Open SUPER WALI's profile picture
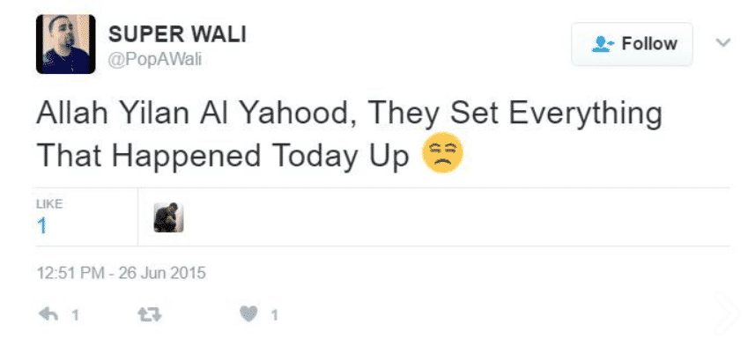The image size is (748, 338). tap(66, 44)
